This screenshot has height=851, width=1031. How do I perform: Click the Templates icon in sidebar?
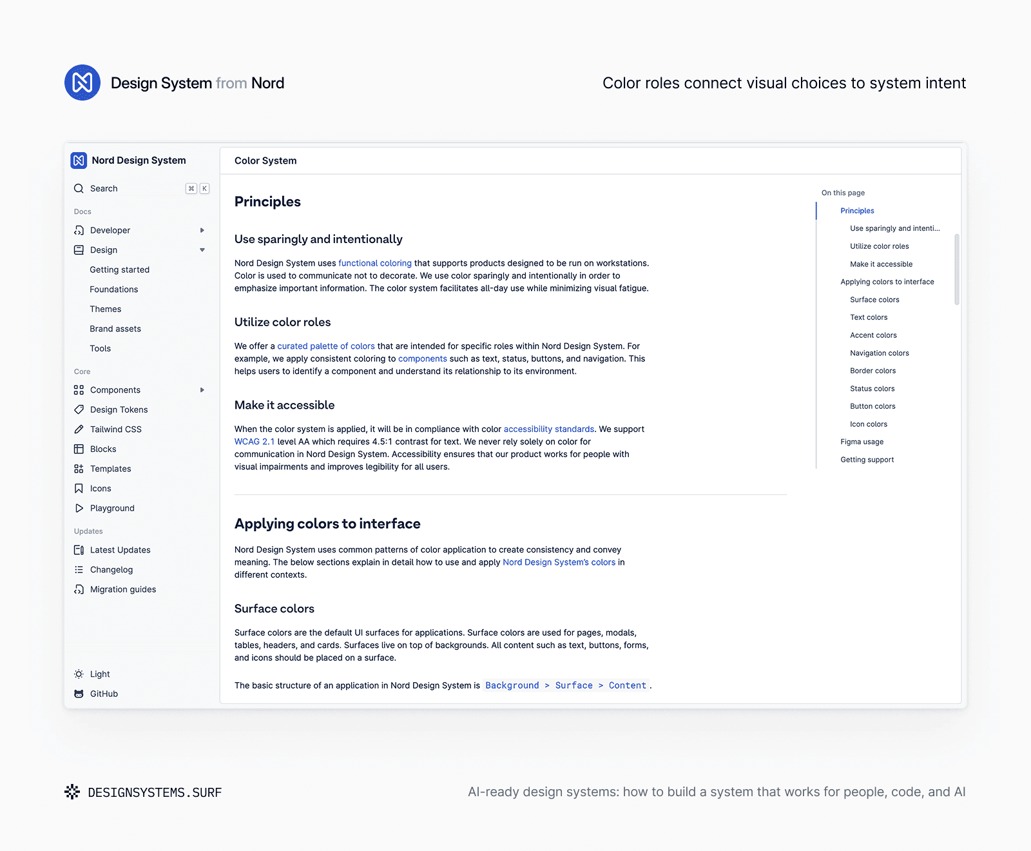[x=79, y=469]
